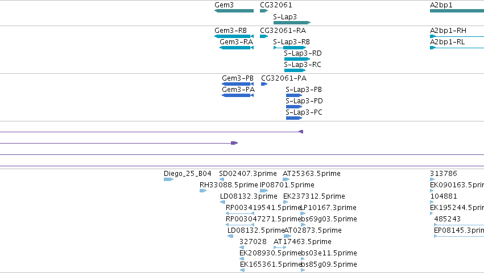Click the EP08145.3prime EST feature
Viewport: 484px width, 273px height.
459,236
